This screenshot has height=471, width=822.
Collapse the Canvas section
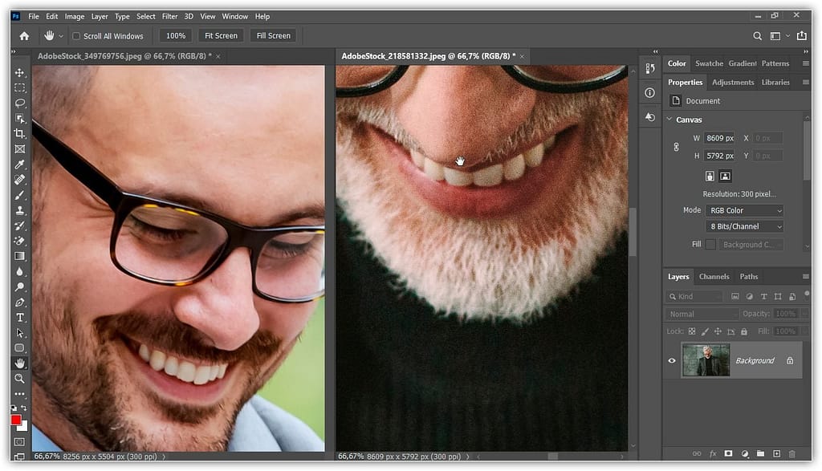(x=670, y=120)
